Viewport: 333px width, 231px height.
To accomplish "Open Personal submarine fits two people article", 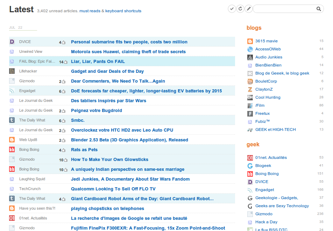I will point(129,42).
